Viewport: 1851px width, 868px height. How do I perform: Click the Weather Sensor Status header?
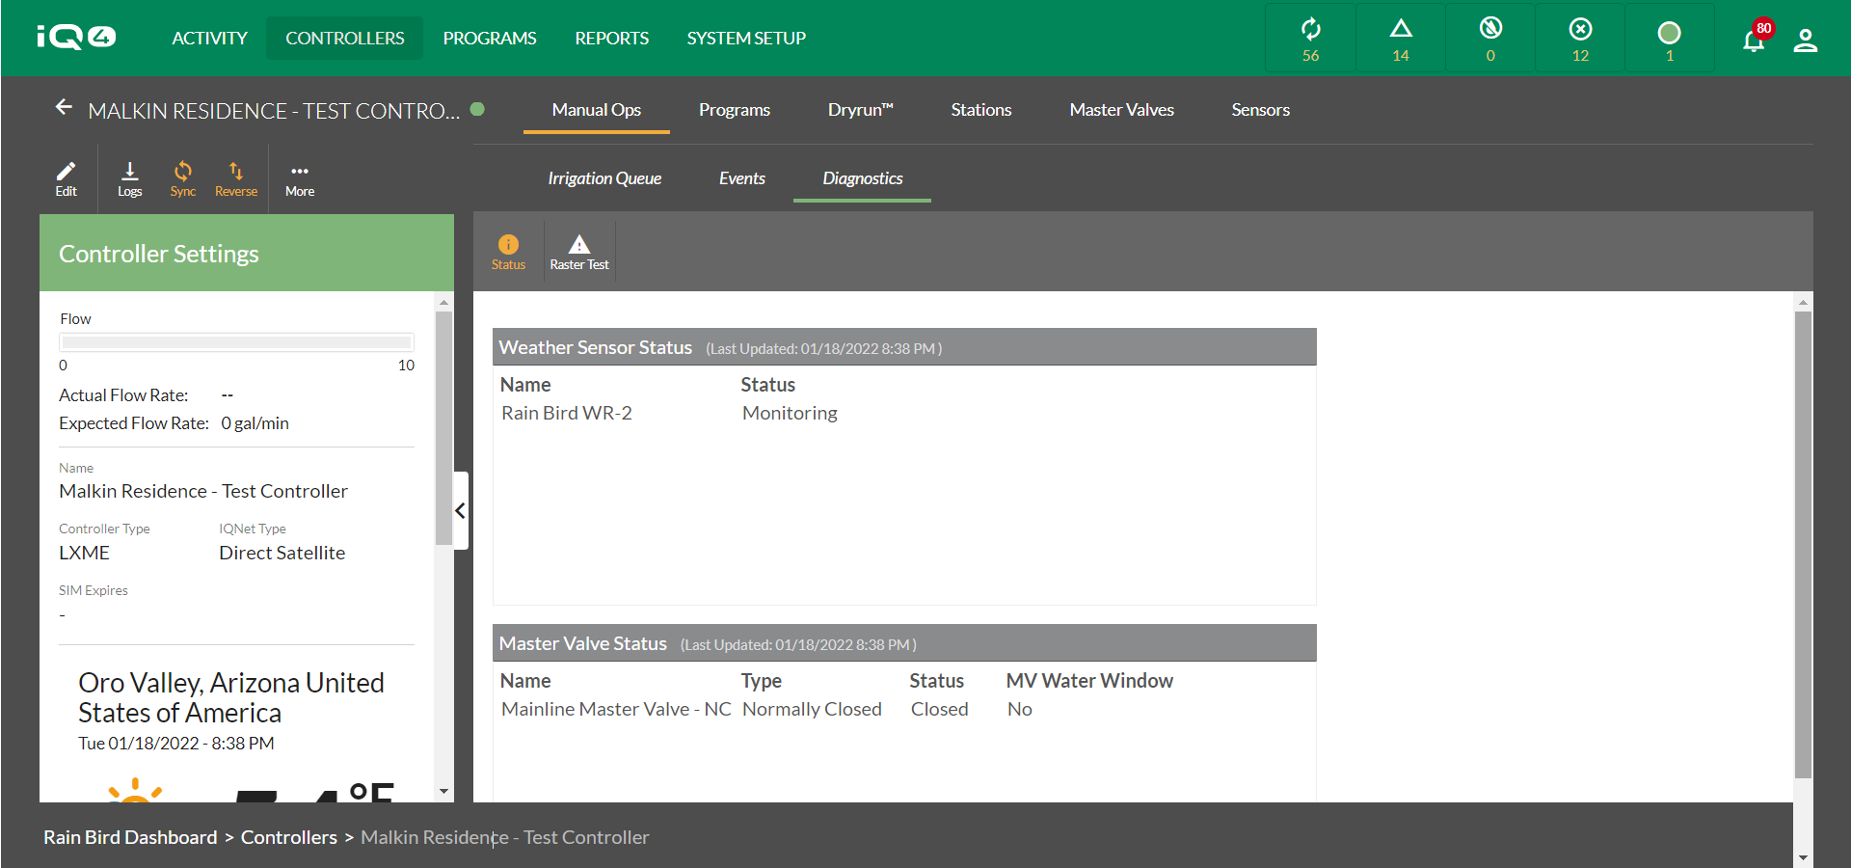point(904,347)
